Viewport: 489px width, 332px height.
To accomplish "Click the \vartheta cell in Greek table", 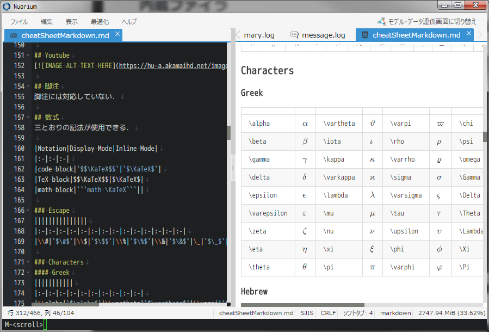I will click(339, 124).
